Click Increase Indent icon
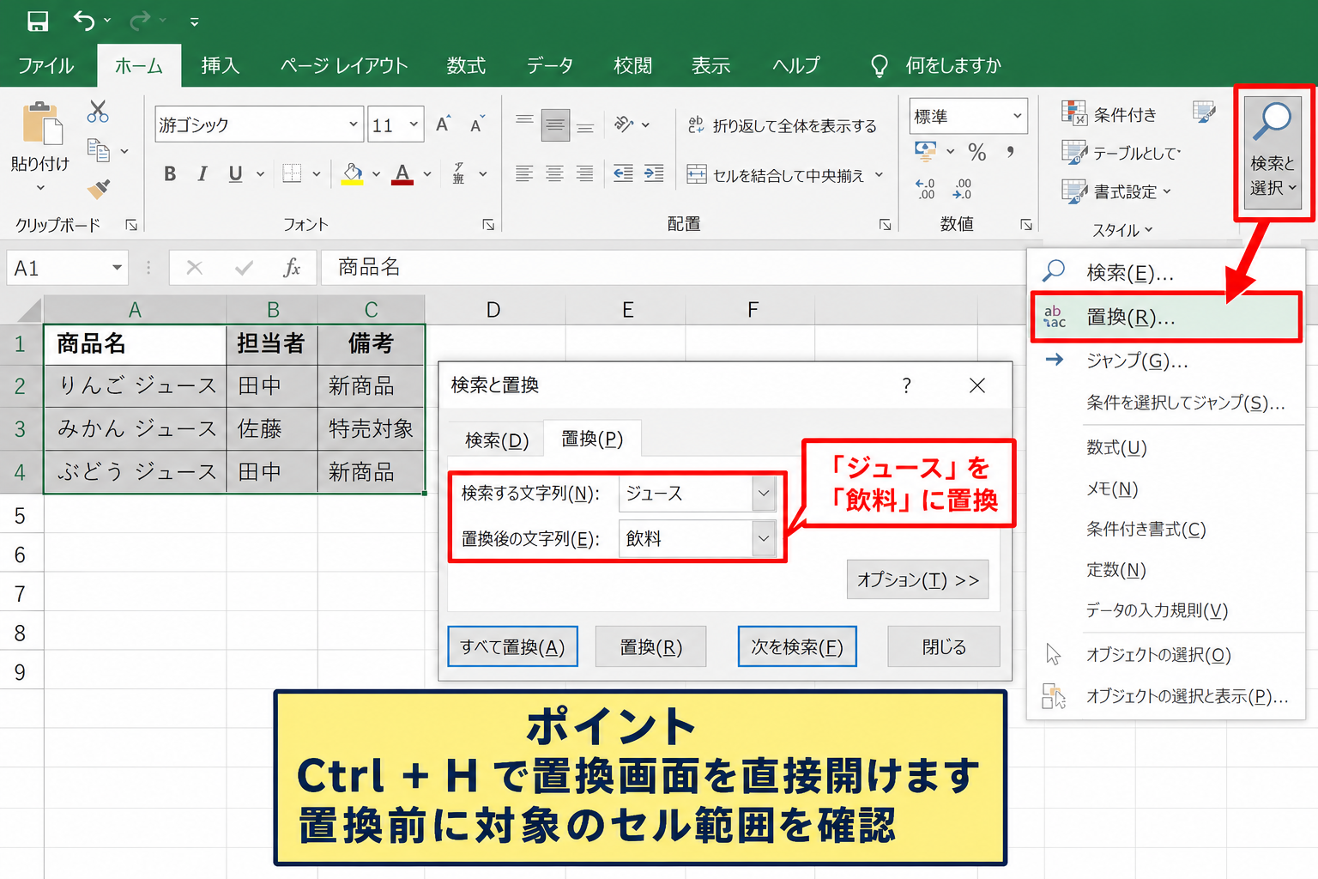1318x879 pixels. [x=654, y=173]
